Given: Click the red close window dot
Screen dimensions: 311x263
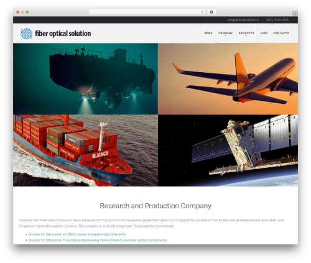Looking at the screenshot, I should 18,12.
